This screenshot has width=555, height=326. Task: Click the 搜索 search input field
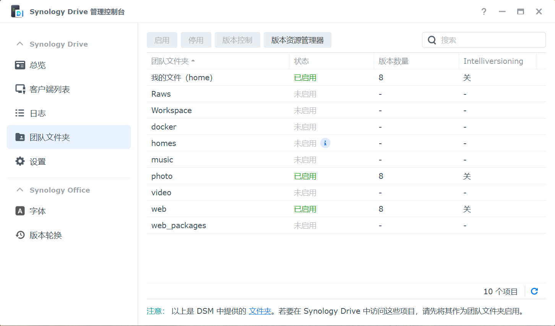tap(489, 40)
